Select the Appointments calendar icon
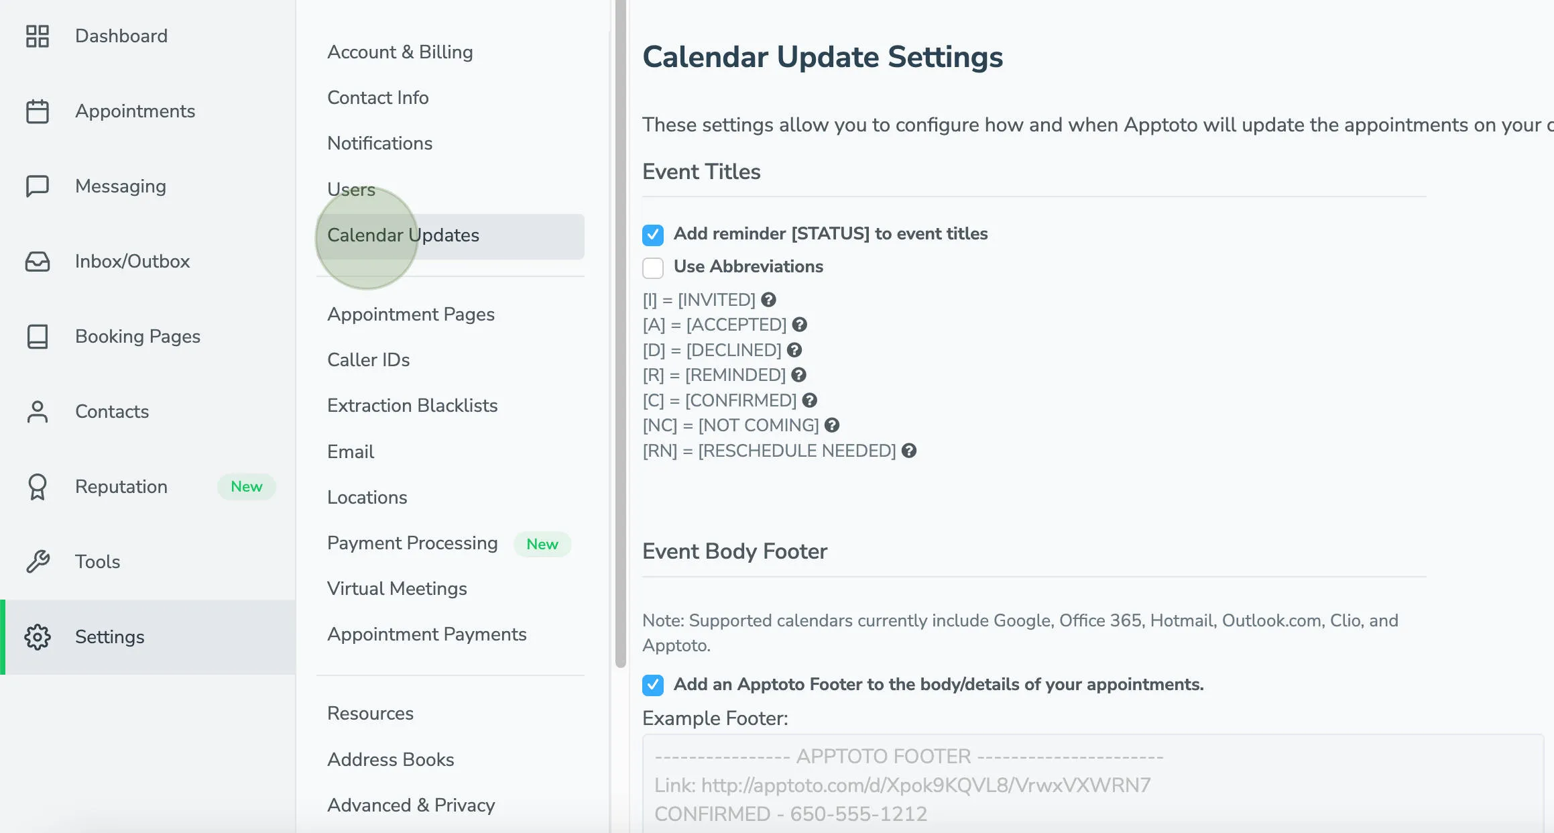This screenshot has width=1554, height=833. [x=37, y=111]
